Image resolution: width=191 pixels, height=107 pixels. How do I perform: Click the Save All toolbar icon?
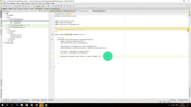4,6
